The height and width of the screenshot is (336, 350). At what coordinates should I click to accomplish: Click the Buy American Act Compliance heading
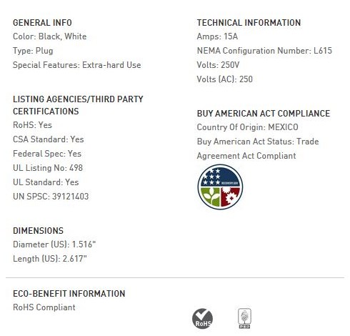264,114
